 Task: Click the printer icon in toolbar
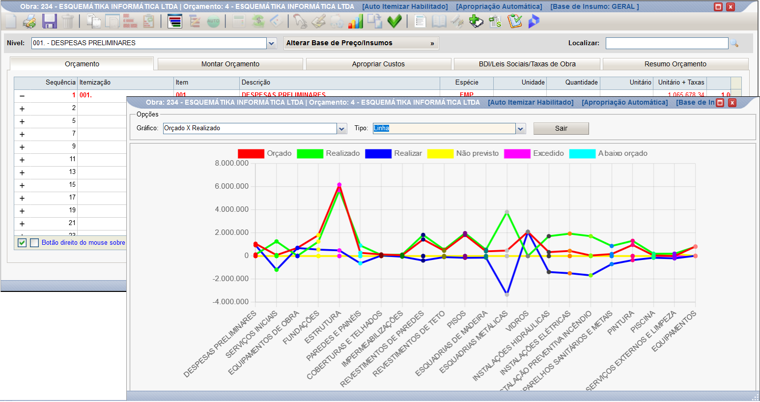coord(29,21)
